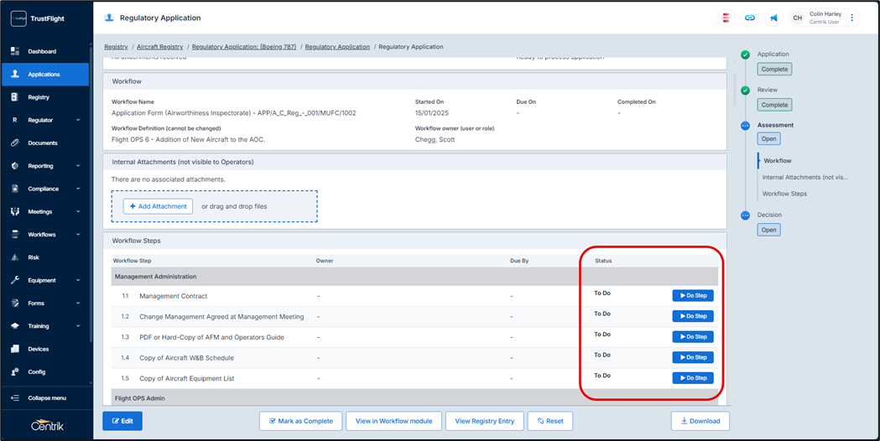Screen dimensions: 880x441
Task: Click the Dashboard sidebar icon
Action: pyautogui.click(x=15, y=51)
